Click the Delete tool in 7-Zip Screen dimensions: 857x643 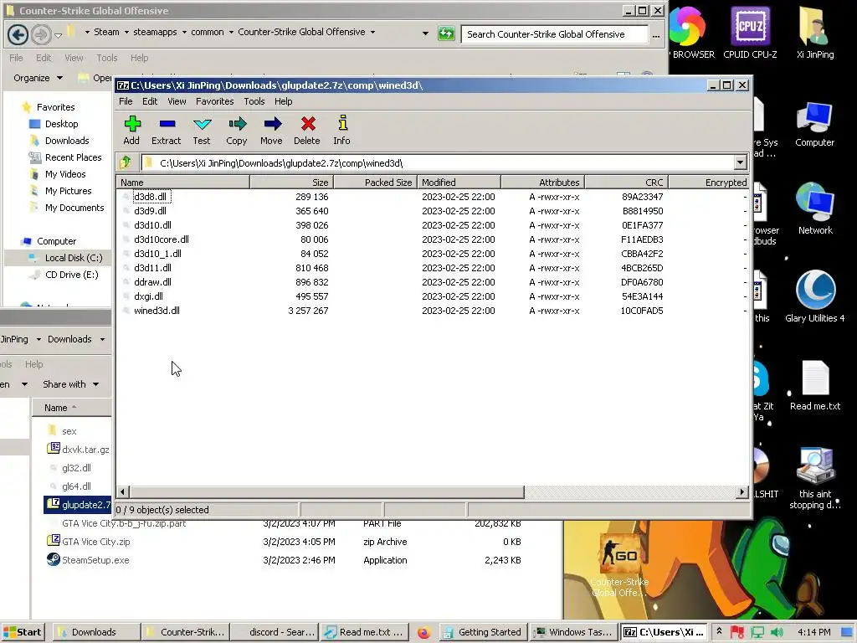coord(307,130)
